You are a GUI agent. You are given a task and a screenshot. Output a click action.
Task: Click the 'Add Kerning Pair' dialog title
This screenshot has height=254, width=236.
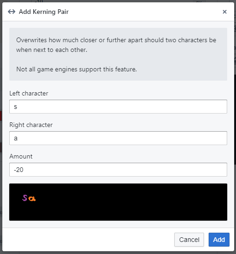pyautogui.click(x=44, y=12)
